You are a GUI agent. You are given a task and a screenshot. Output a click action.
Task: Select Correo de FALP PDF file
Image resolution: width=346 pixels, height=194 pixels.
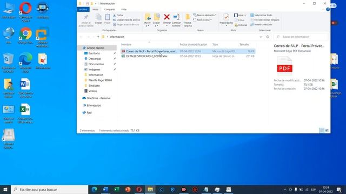[188, 51]
